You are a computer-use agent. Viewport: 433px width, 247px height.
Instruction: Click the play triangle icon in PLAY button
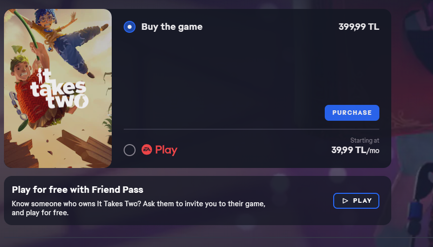pyautogui.click(x=345, y=201)
